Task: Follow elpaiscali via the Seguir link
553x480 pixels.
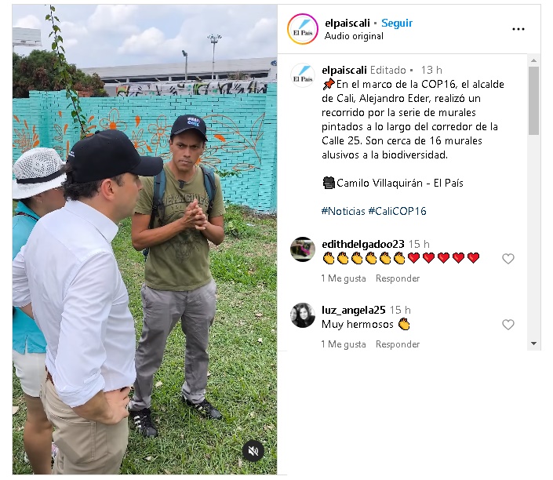Action: pos(397,23)
